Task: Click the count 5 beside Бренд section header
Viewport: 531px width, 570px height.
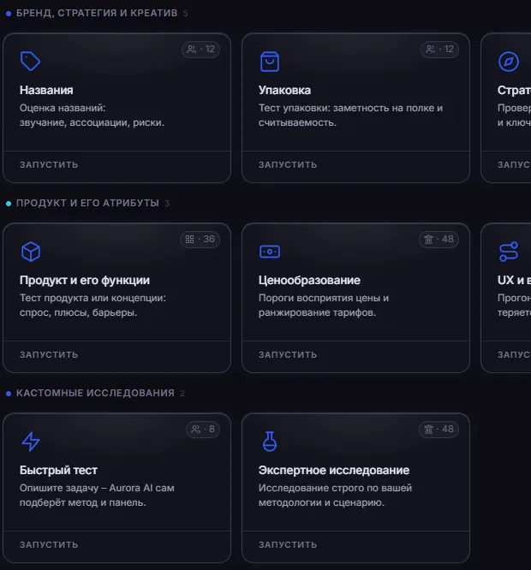Action: point(185,14)
